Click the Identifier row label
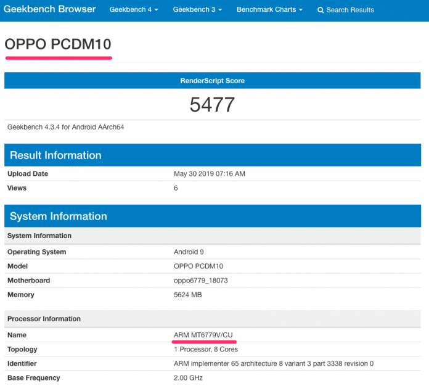This screenshot has width=429, height=391. point(22,363)
